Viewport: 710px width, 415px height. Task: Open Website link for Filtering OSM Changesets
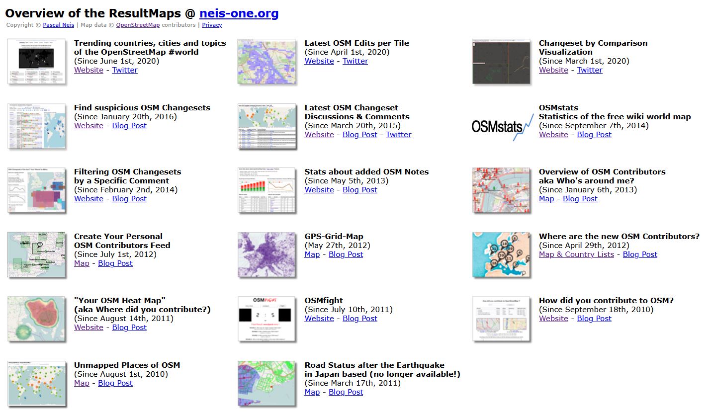coord(89,199)
